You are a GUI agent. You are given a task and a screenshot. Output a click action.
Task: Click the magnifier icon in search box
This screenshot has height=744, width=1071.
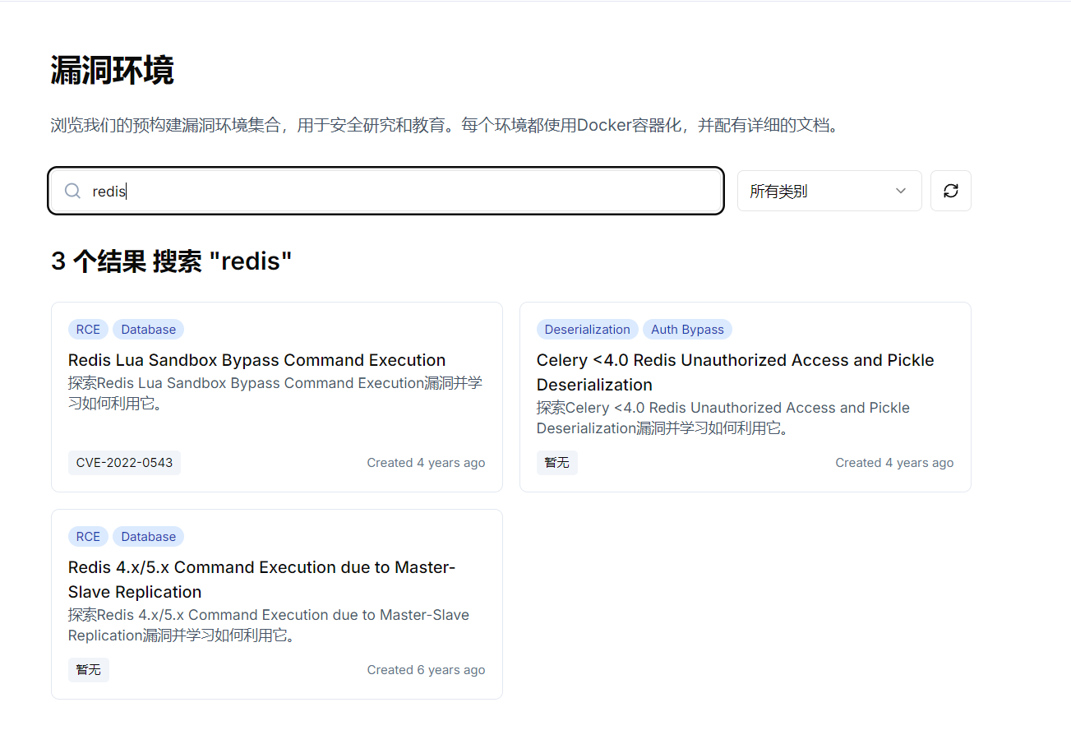click(x=72, y=191)
